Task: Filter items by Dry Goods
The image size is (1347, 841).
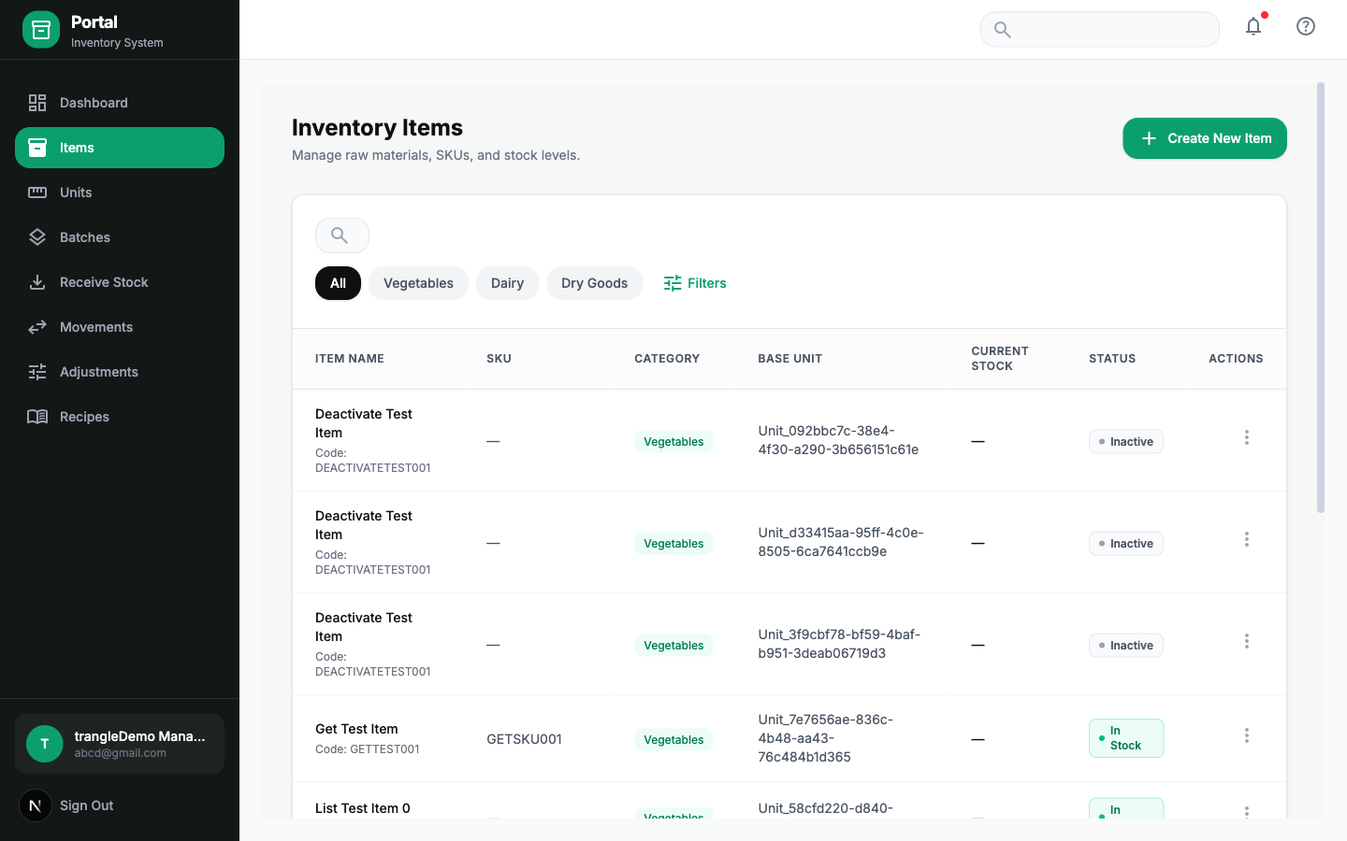Action: tap(594, 283)
